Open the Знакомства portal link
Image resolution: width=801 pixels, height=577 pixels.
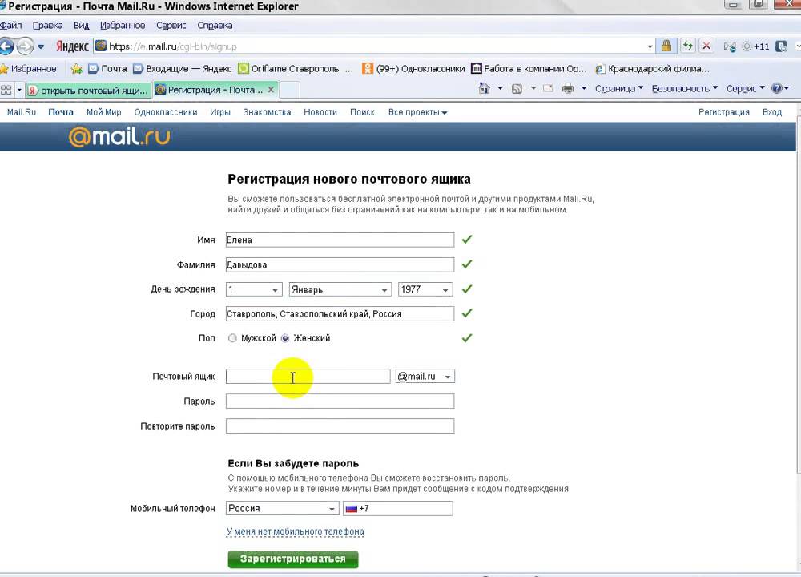tap(267, 112)
